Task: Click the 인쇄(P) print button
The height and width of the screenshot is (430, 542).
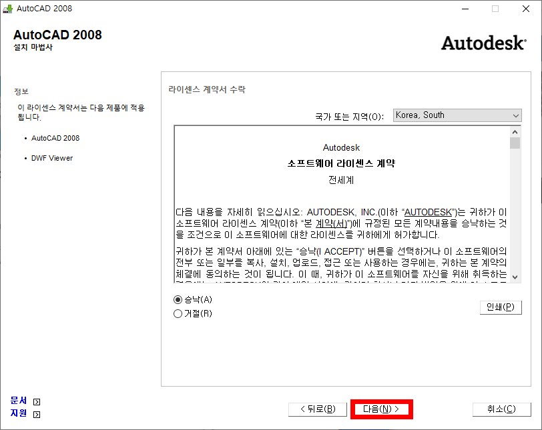Action: click(x=501, y=307)
